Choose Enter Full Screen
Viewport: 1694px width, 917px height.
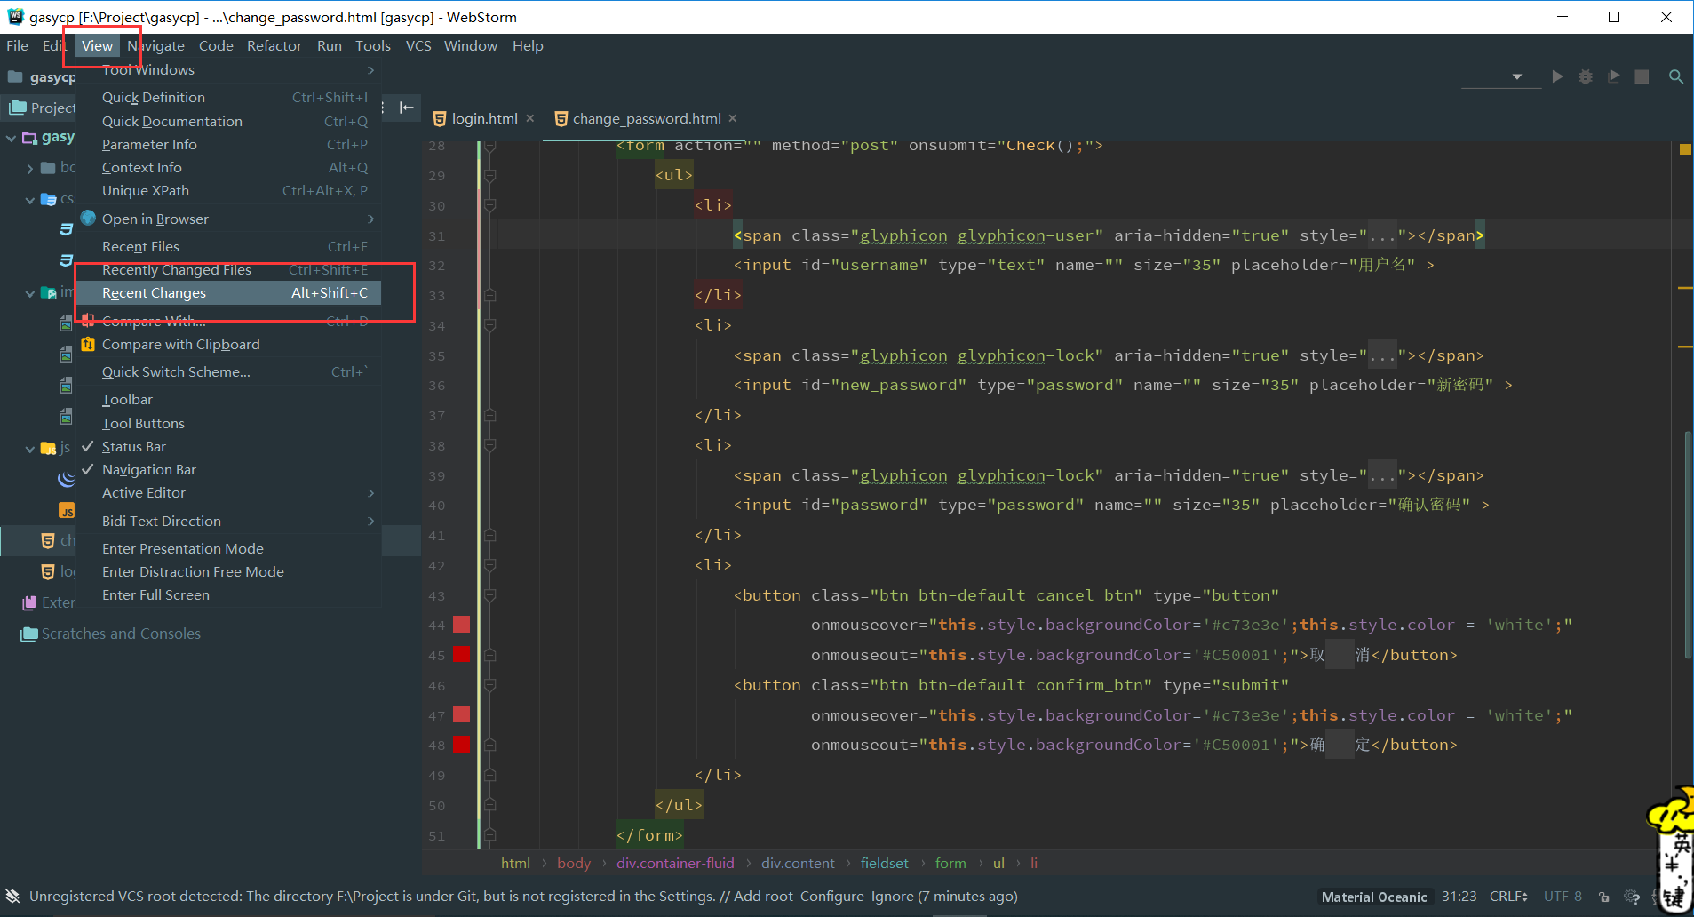(229, 594)
